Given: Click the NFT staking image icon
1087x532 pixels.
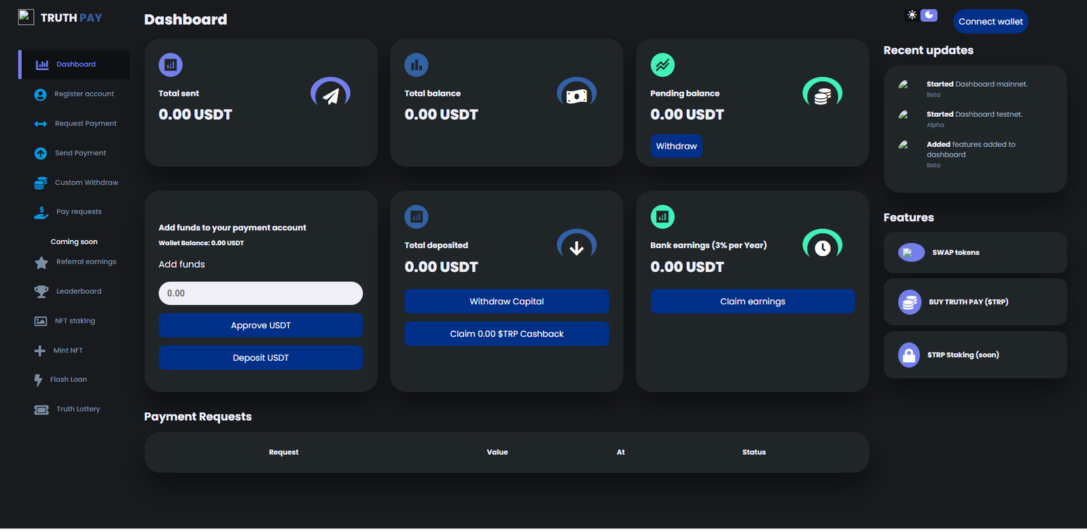Looking at the screenshot, I should point(41,321).
